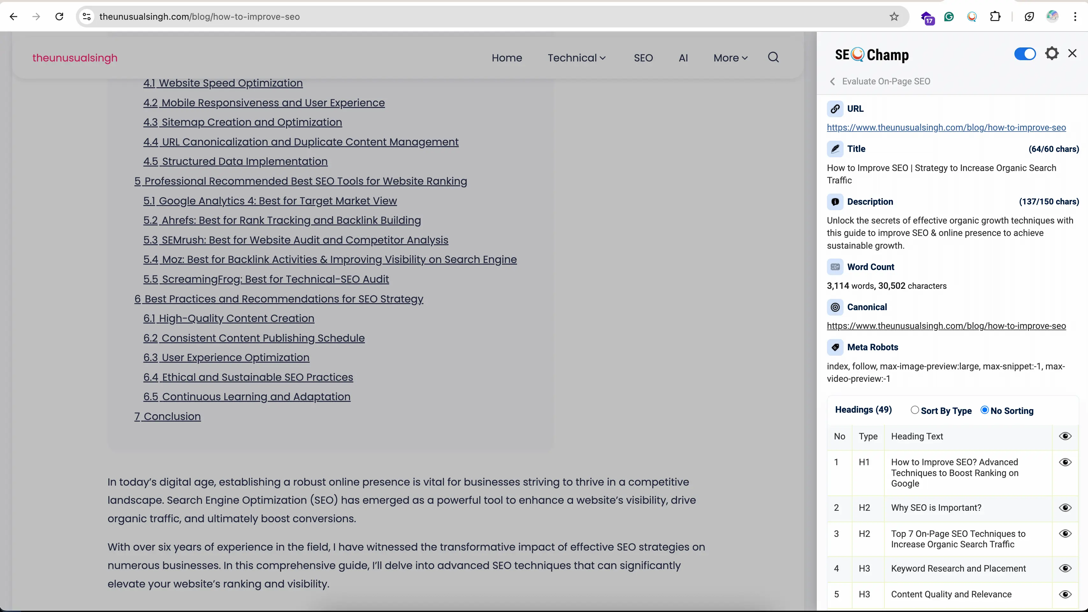Jump to 4.1 Website Speed Optimization

222,83
